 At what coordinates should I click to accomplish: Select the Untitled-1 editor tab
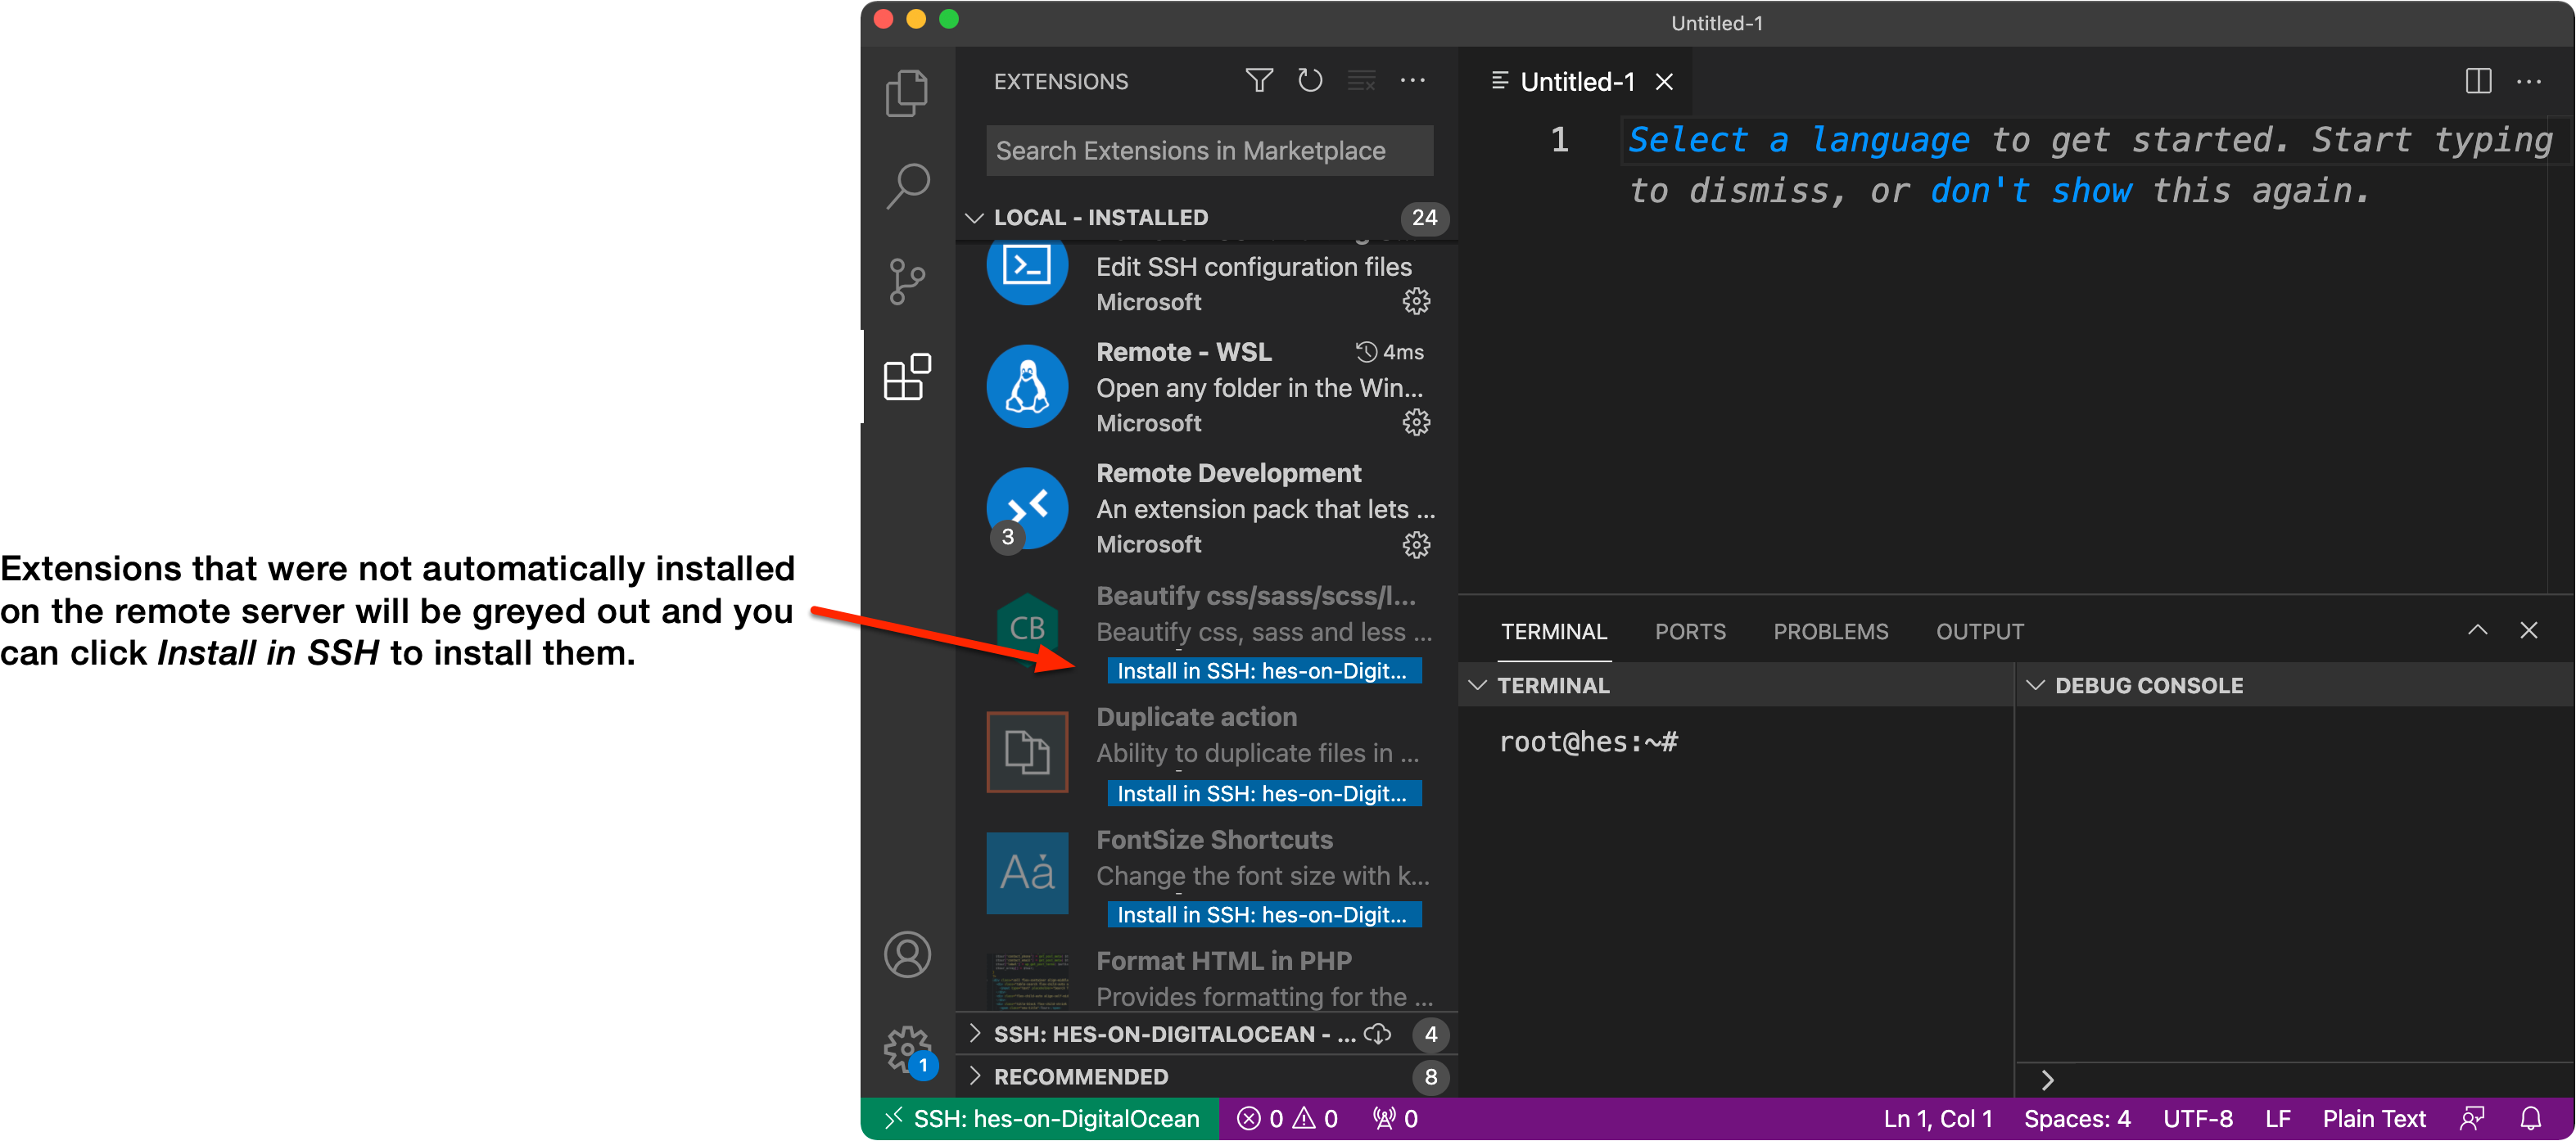1576,81
